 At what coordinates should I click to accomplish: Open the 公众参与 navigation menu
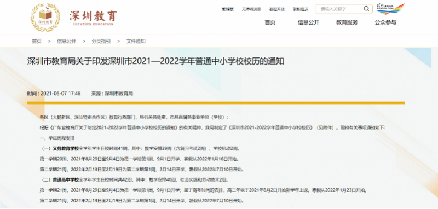(385, 22)
